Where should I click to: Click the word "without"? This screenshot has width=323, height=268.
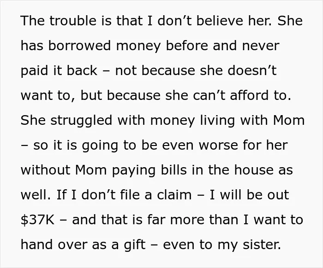tap(45, 170)
